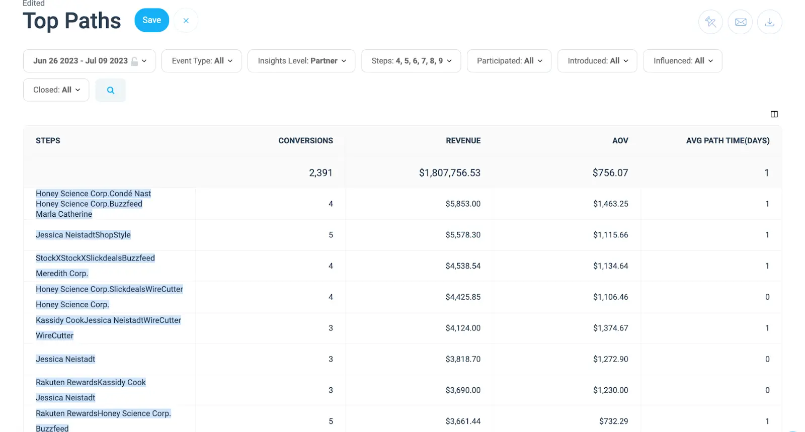This screenshot has height=432, width=805.
Task: Open the Rakuten RewardsKassidy Cook path
Action: point(91,382)
